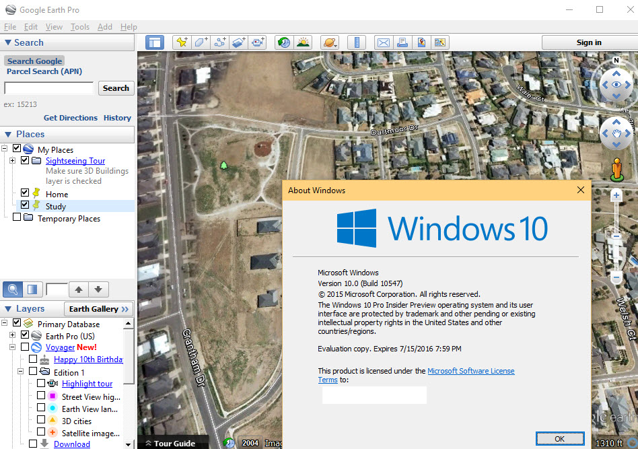Zoom in with the plus button
Screen dimensions: 638x449
[616, 195]
